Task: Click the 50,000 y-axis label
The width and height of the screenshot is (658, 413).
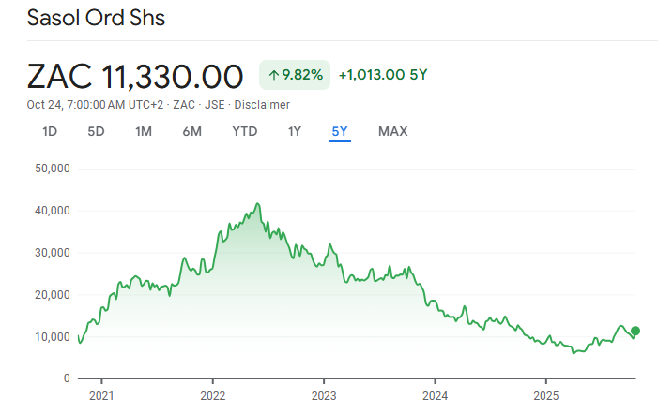Action: tap(53, 169)
